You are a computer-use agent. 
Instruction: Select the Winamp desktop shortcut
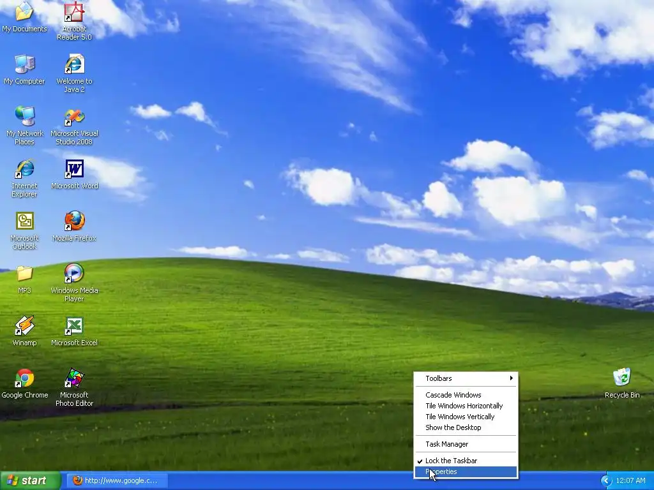[24, 332]
